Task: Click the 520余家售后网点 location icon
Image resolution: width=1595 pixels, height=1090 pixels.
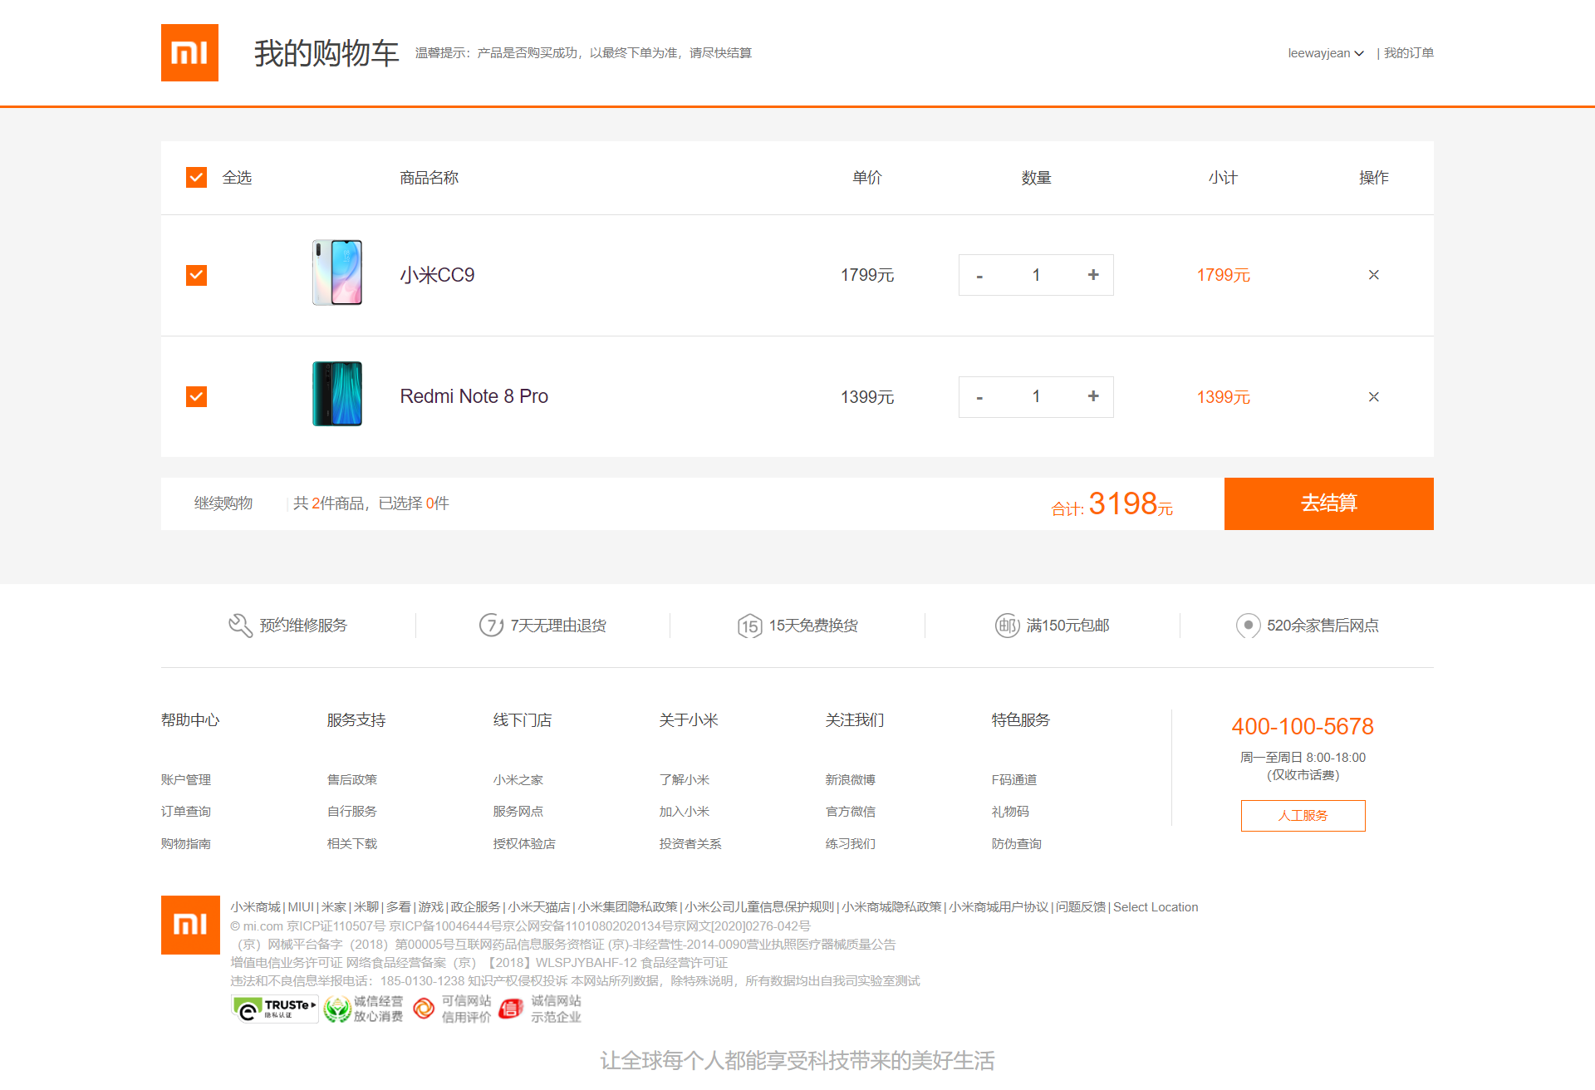Action: (x=1248, y=626)
